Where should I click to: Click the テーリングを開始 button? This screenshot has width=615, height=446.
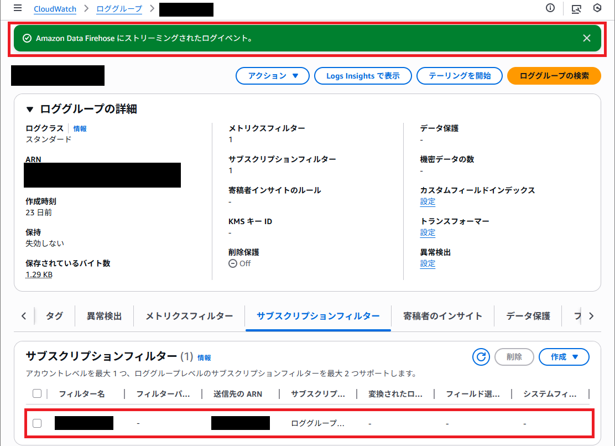tap(460, 76)
